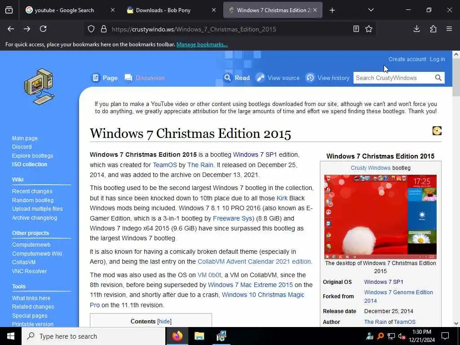
Task: Click the search magnifier in CrustyWindows box
Action: pos(438,78)
